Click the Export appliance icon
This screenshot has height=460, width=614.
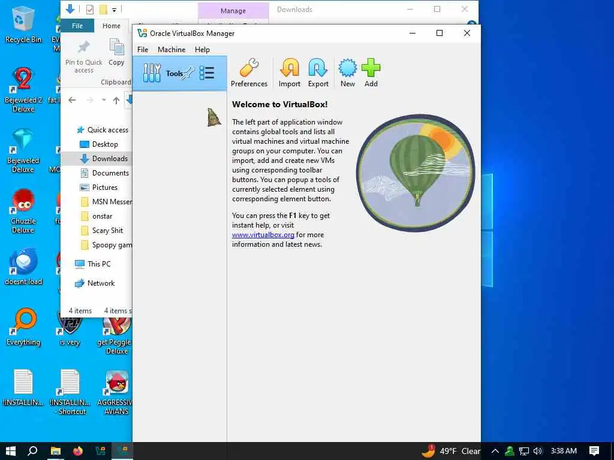318,72
